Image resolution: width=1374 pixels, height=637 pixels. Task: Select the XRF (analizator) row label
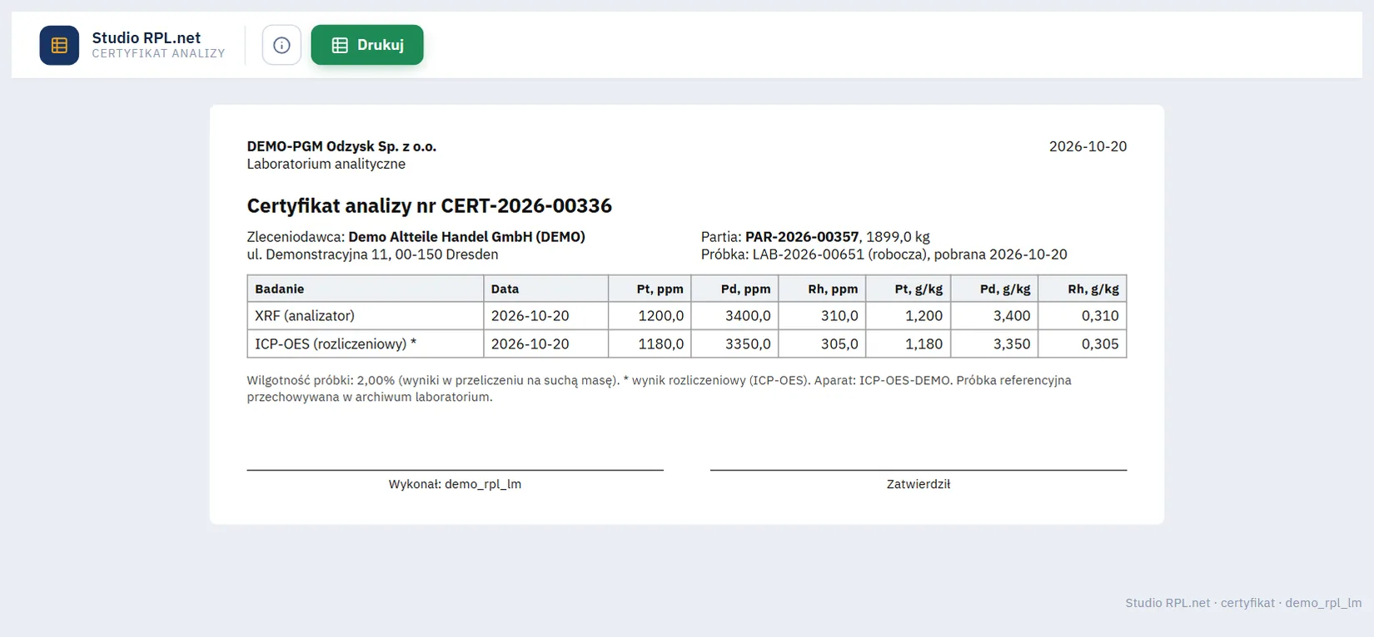(x=305, y=316)
